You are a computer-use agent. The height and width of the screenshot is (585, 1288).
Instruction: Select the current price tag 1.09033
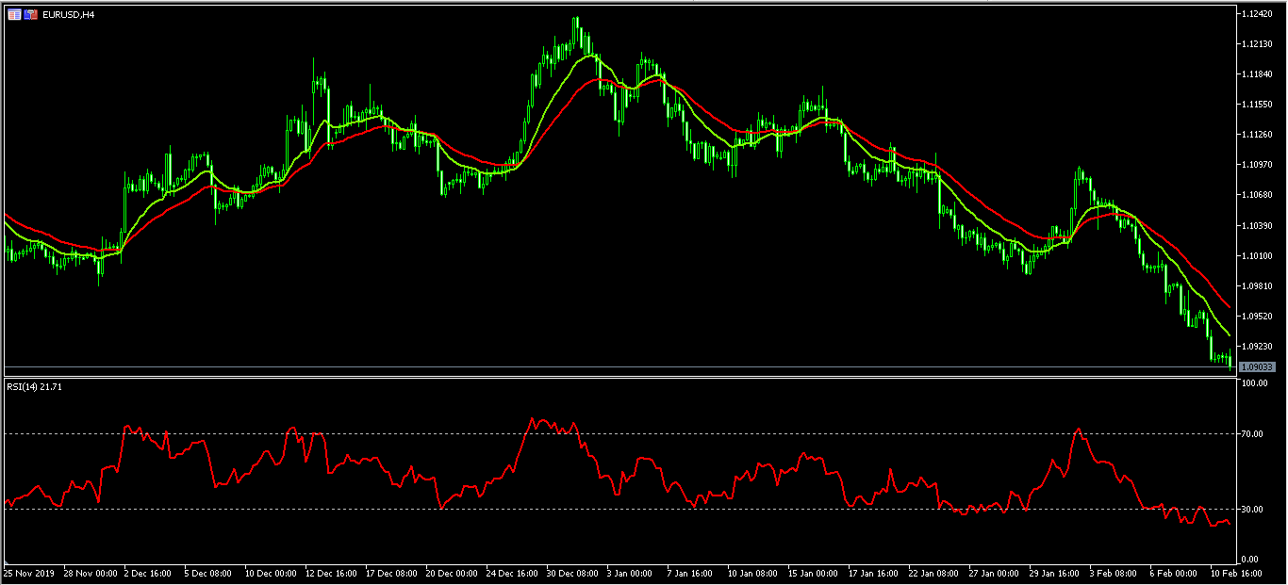coord(1257,366)
